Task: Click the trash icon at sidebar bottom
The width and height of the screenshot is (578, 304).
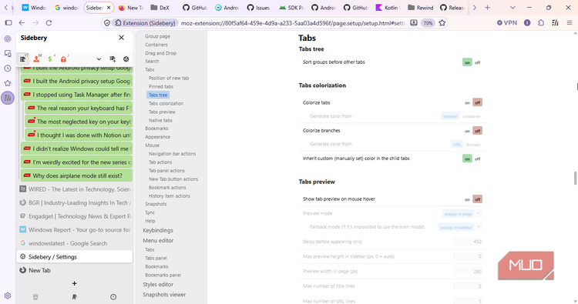Action: [35, 296]
